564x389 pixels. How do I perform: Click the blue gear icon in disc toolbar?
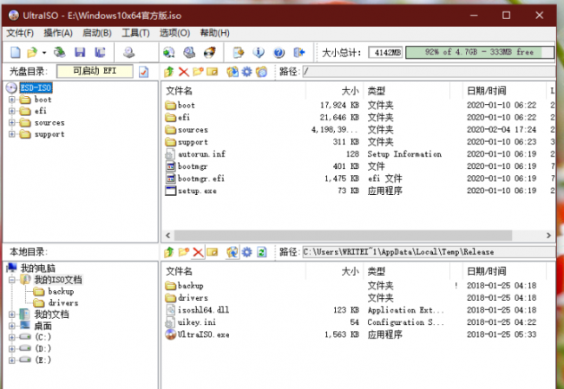(246, 72)
